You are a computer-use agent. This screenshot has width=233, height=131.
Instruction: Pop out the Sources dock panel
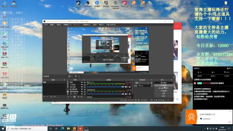click(x=84, y=80)
